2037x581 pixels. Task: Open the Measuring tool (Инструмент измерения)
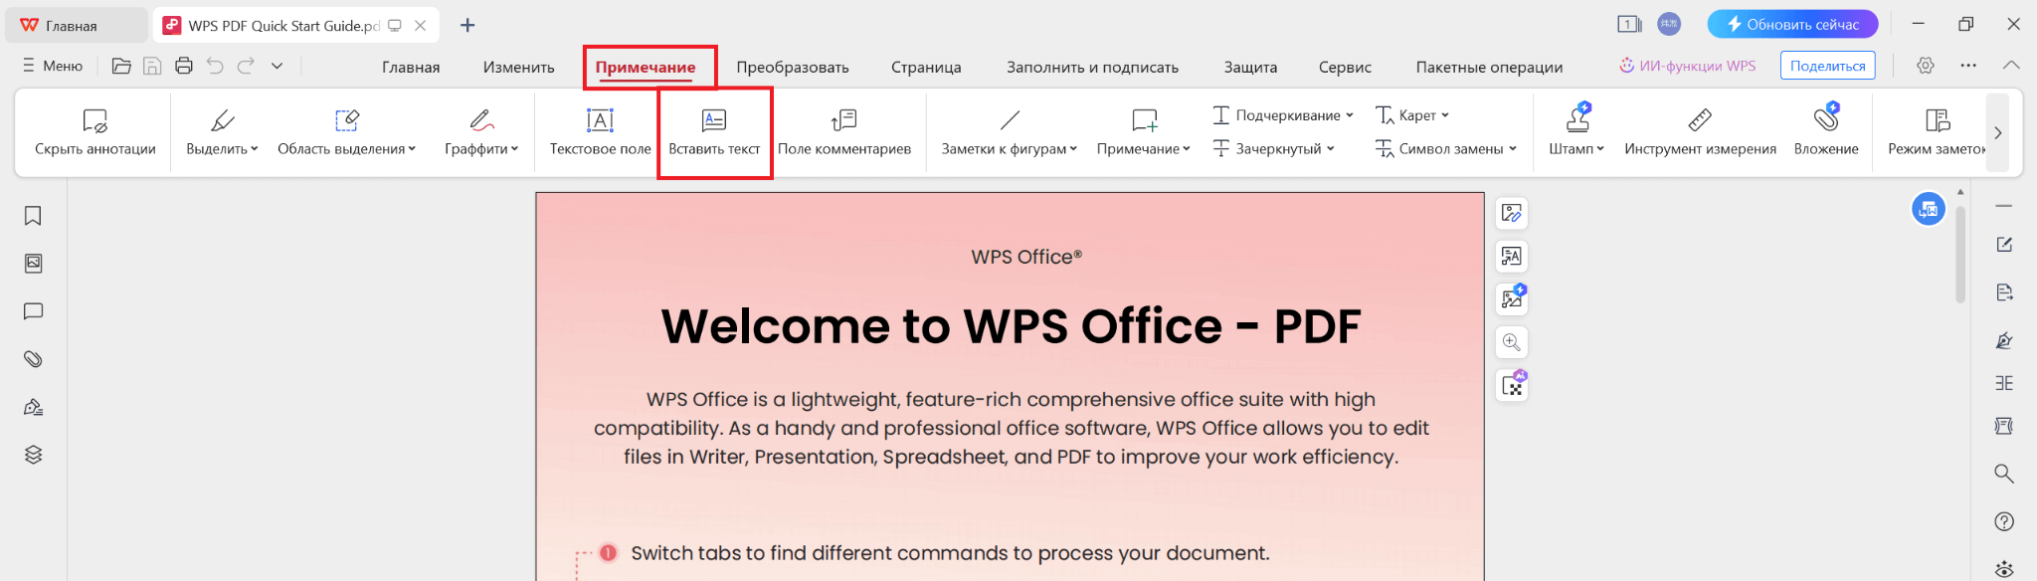tap(1700, 132)
